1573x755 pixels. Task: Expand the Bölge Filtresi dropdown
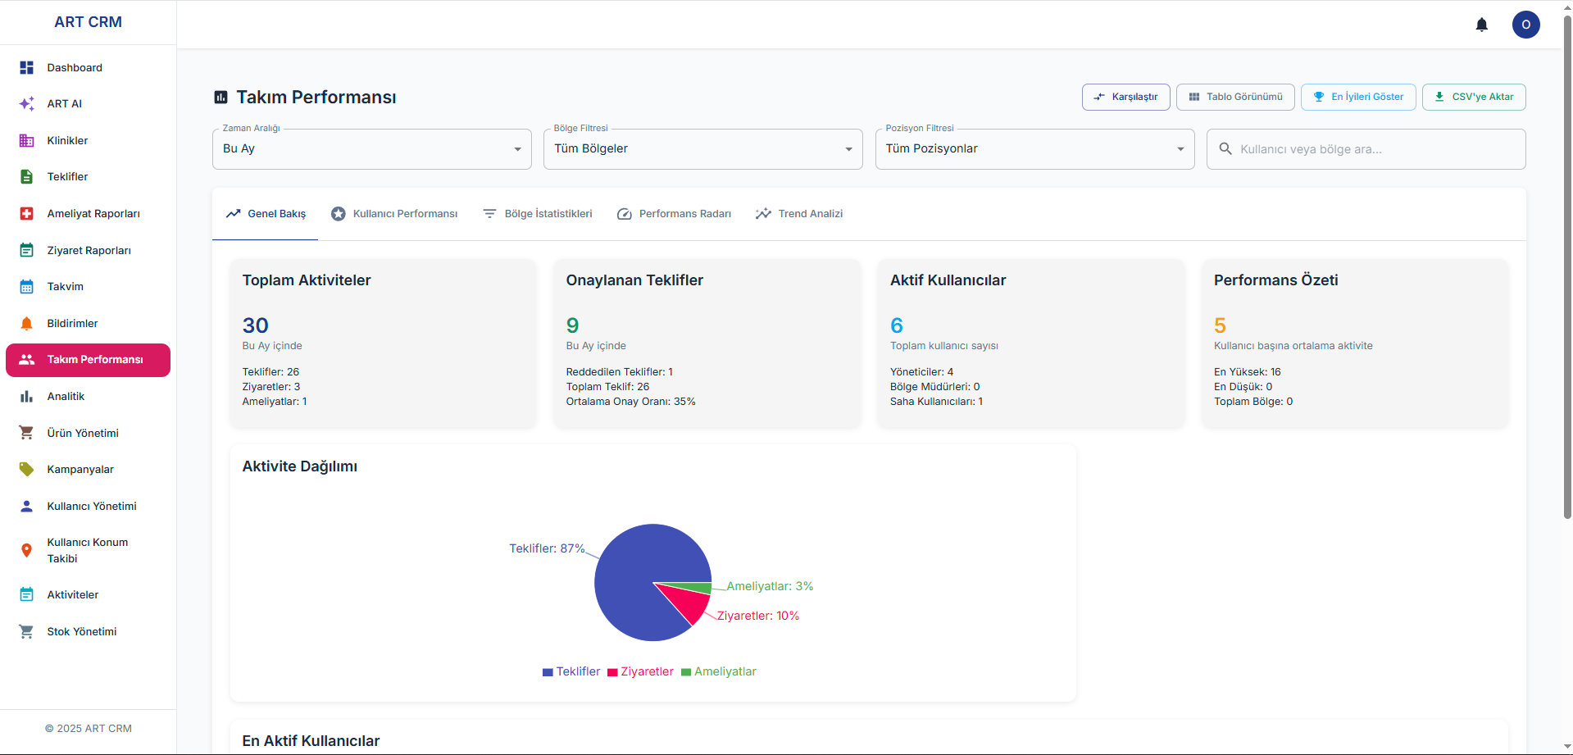702,149
